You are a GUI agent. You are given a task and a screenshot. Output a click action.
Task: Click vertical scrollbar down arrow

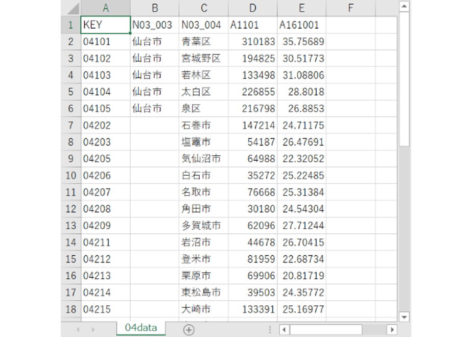pos(404,317)
